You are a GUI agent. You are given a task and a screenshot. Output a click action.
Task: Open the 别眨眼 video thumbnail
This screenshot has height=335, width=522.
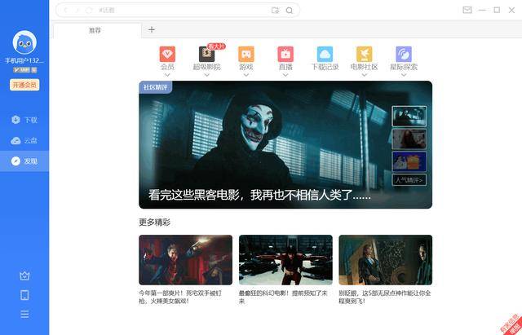point(386,260)
